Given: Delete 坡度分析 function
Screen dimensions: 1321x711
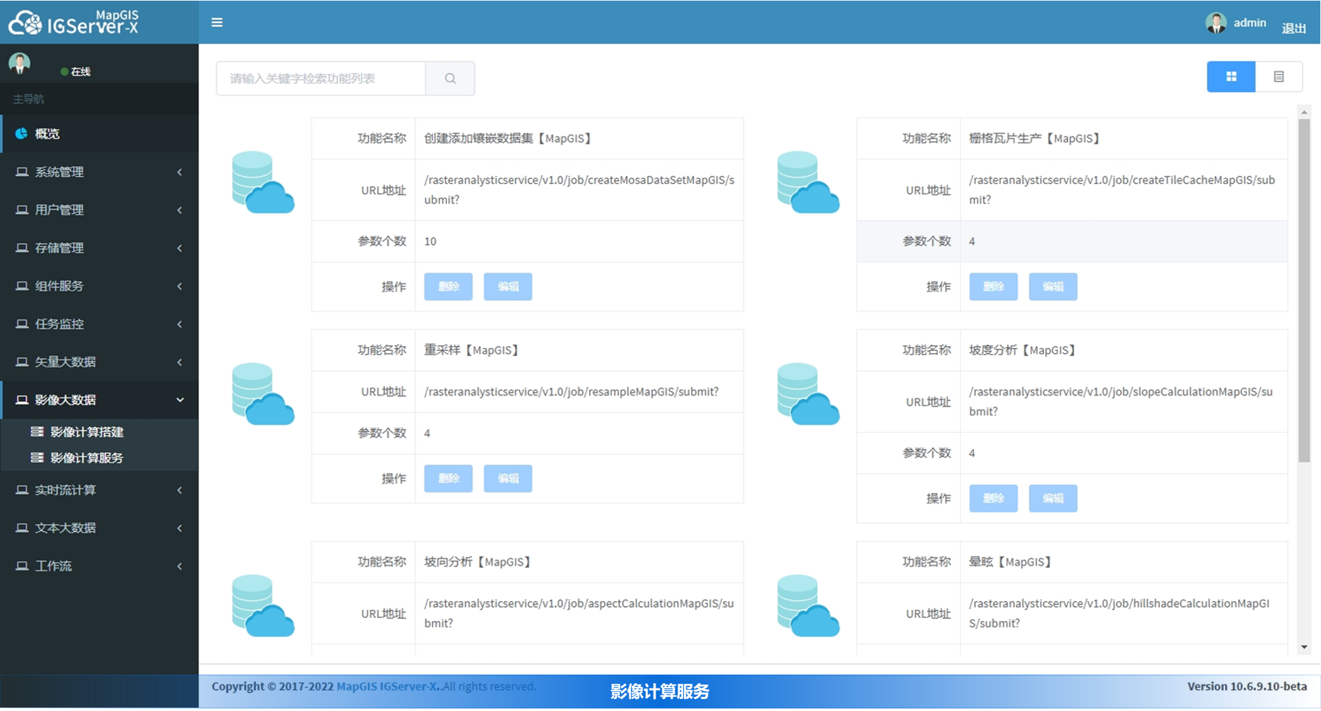Looking at the screenshot, I should click(993, 498).
